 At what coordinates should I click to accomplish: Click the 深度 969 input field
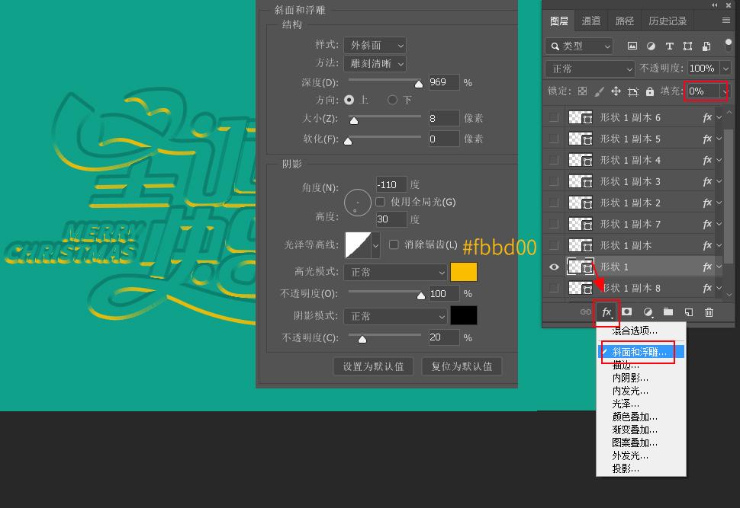444,82
